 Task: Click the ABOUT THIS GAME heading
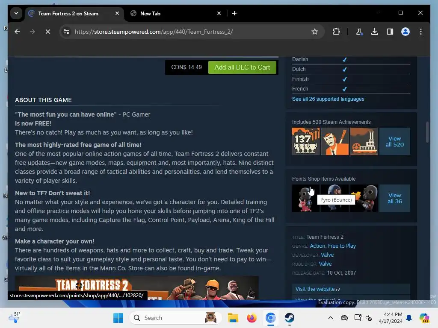(43, 100)
